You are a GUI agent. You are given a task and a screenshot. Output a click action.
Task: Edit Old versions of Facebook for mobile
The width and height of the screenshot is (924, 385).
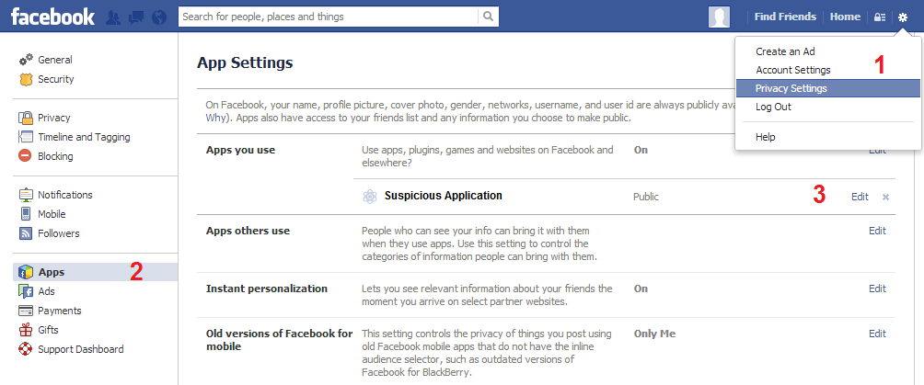pyautogui.click(x=877, y=334)
